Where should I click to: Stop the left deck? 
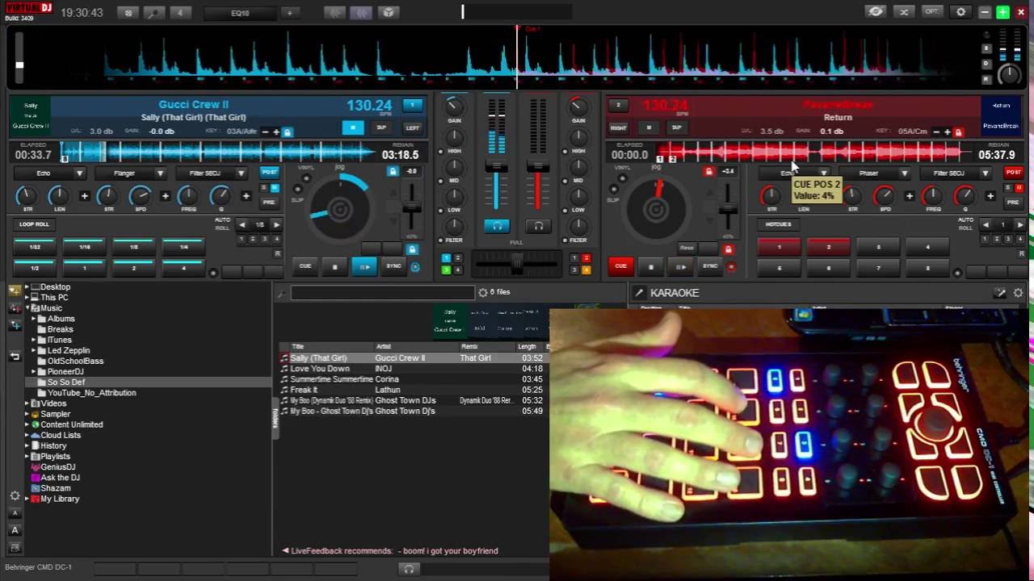[x=334, y=266]
